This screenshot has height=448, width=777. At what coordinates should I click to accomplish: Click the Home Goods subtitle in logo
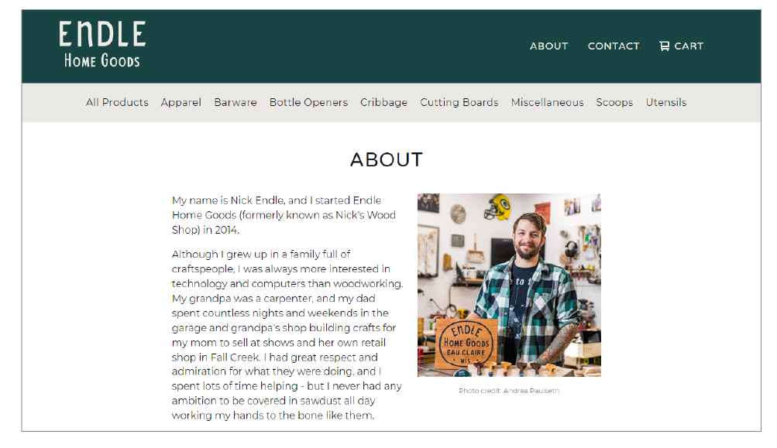point(102,60)
